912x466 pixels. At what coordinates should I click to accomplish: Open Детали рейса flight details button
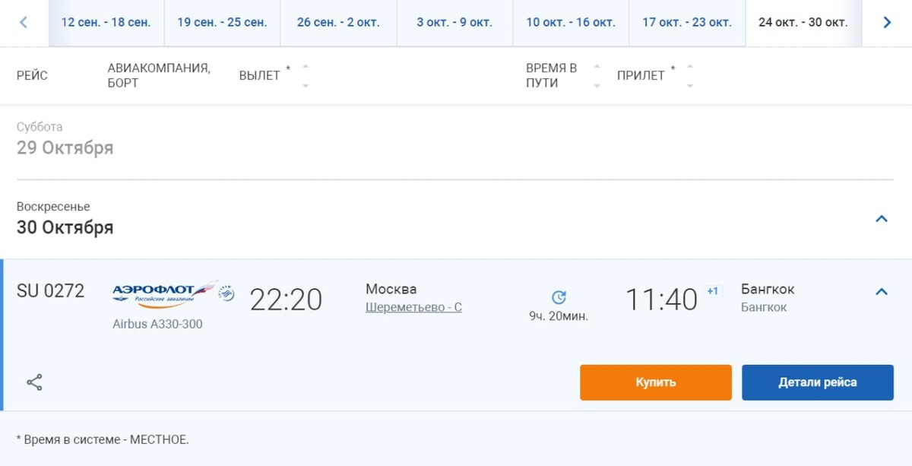(818, 382)
